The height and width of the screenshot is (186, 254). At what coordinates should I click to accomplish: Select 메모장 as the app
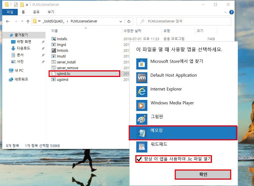pos(183,133)
